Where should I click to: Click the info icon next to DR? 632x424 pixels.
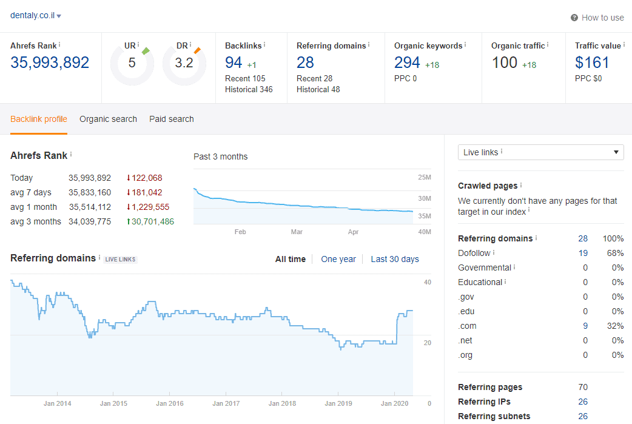click(190, 45)
